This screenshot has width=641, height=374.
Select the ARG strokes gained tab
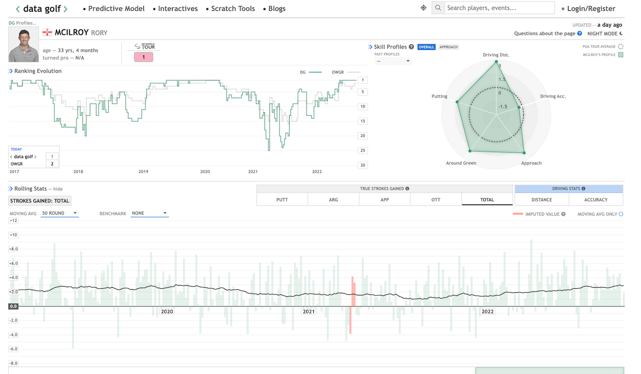pyautogui.click(x=333, y=199)
